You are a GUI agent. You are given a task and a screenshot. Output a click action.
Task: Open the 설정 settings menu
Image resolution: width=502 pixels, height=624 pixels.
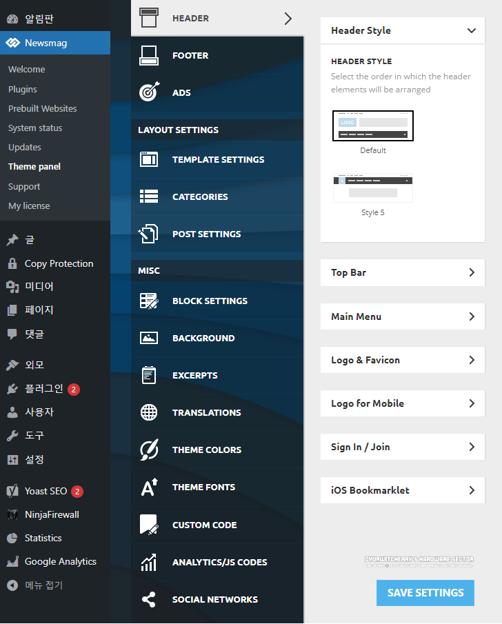pos(55,460)
